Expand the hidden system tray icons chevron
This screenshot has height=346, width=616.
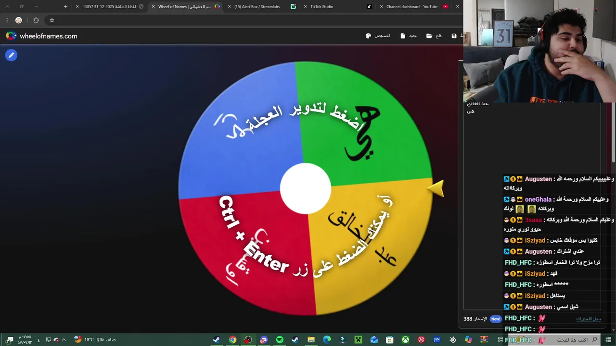64,340
